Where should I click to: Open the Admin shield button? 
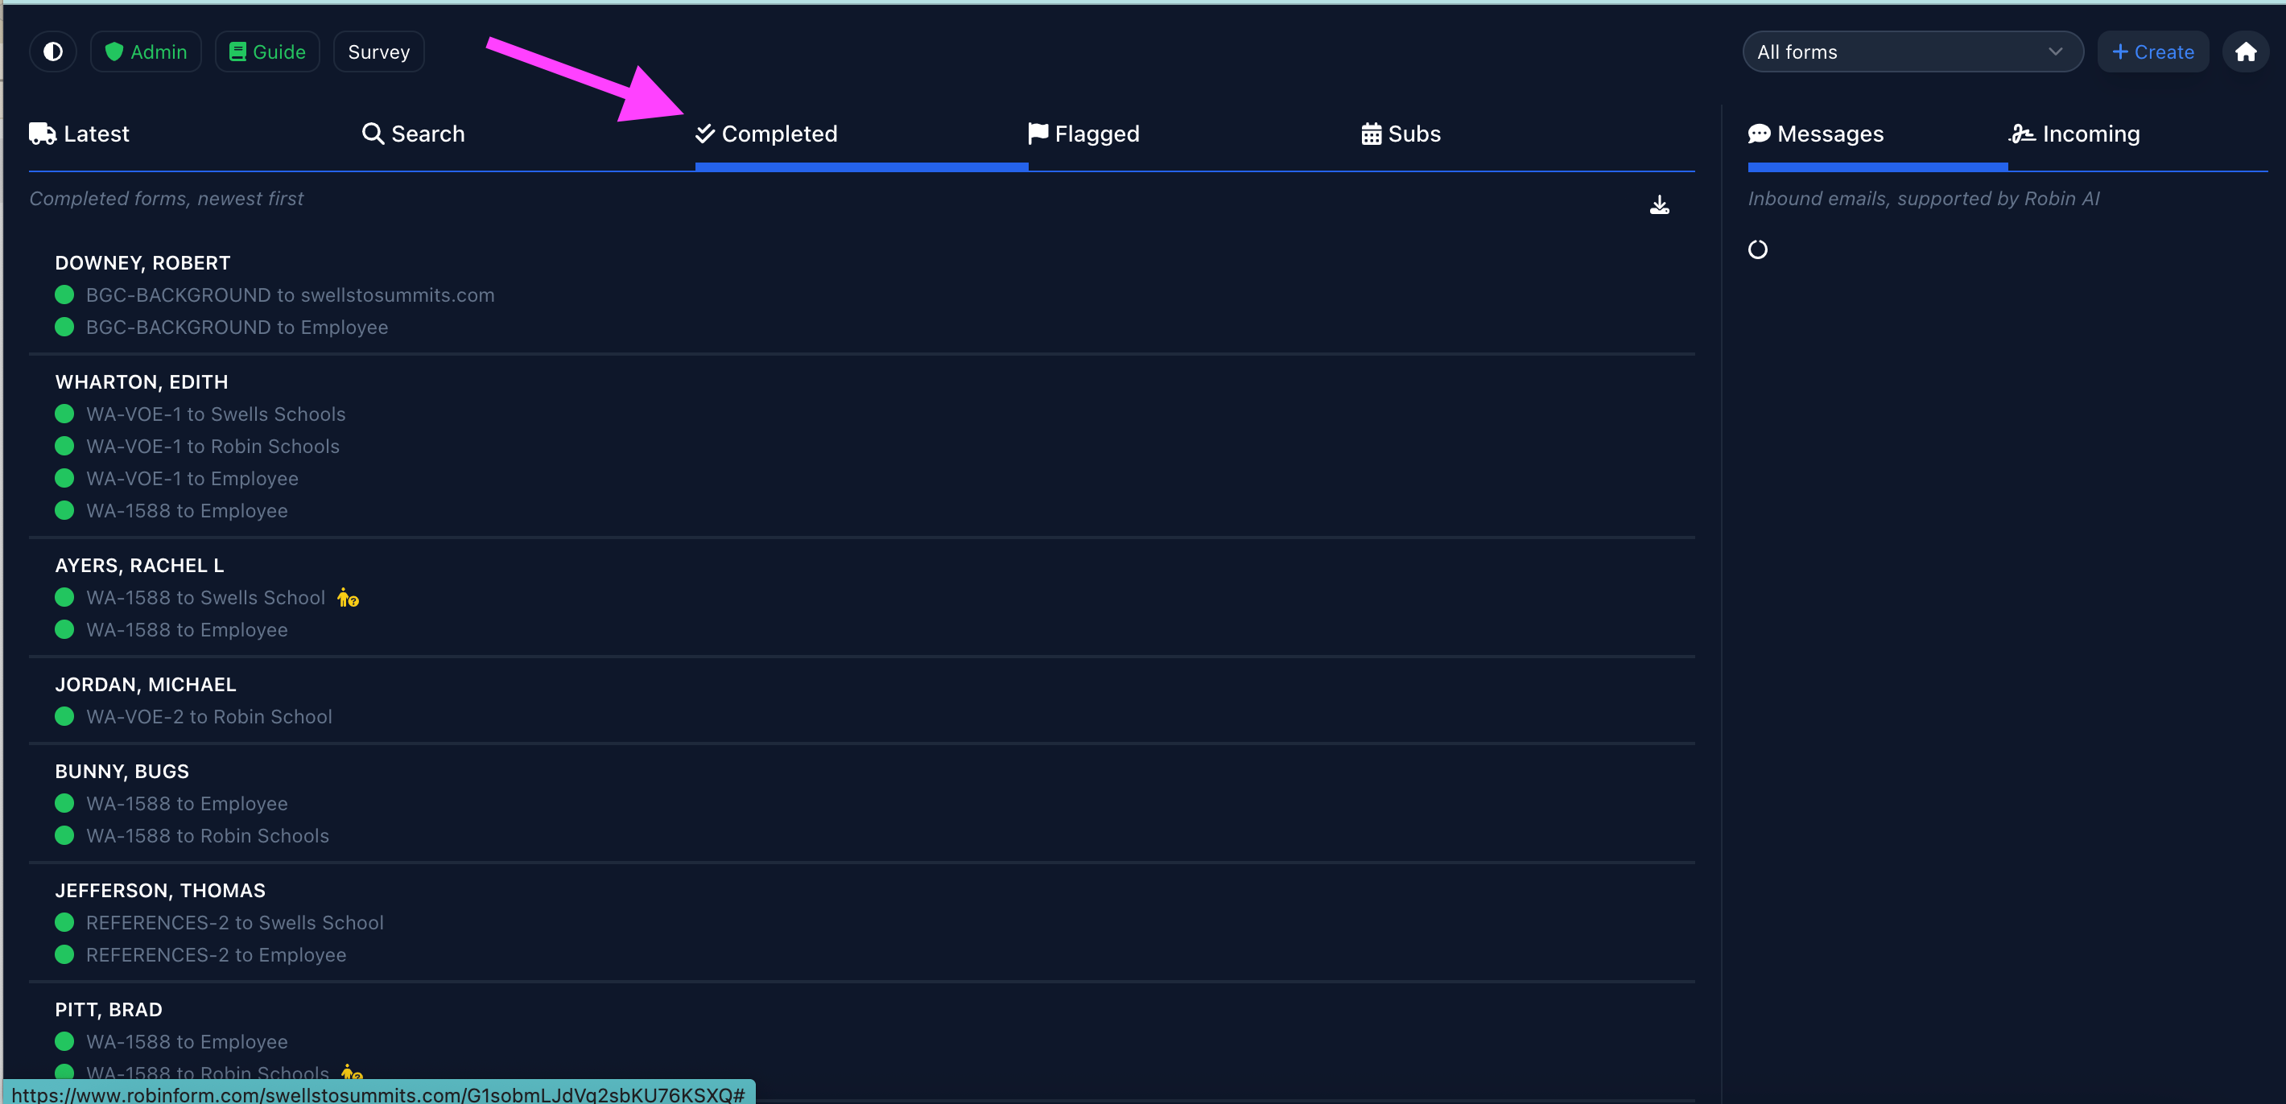point(146,51)
